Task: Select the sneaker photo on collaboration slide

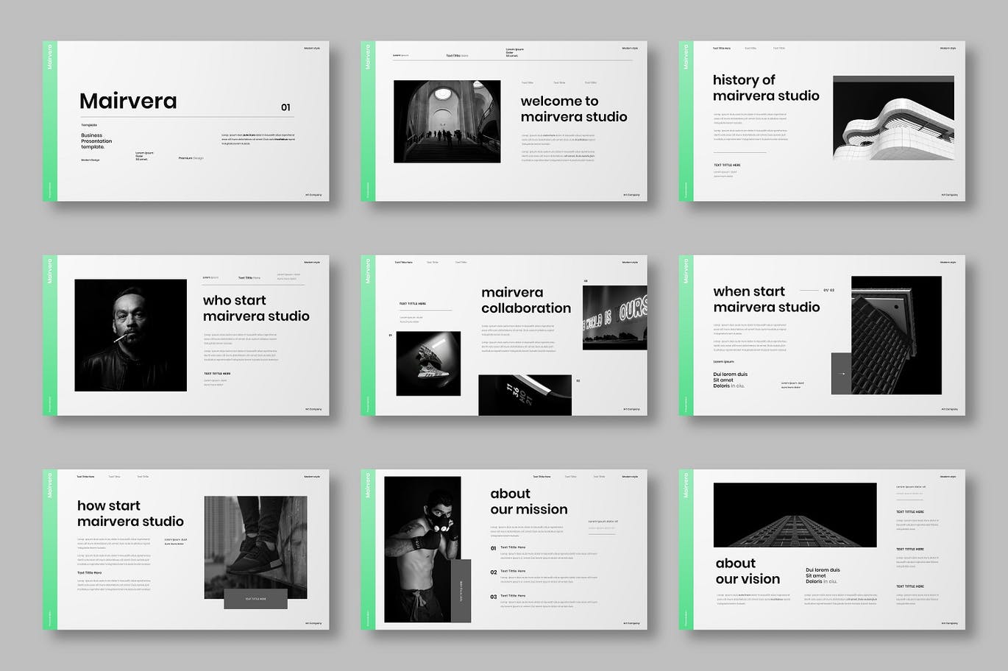Action: click(428, 363)
